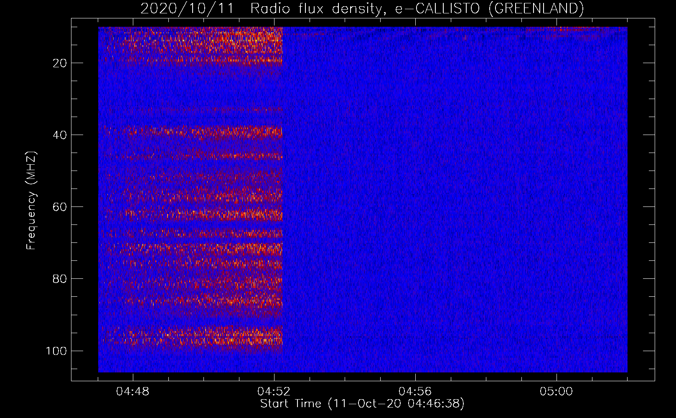Click the 40 MHz frequency tick label
676x418 pixels.
coord(60,135)
